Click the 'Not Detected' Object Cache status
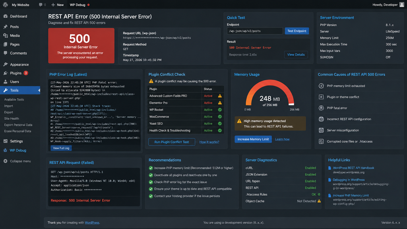 tap(306, 201)
